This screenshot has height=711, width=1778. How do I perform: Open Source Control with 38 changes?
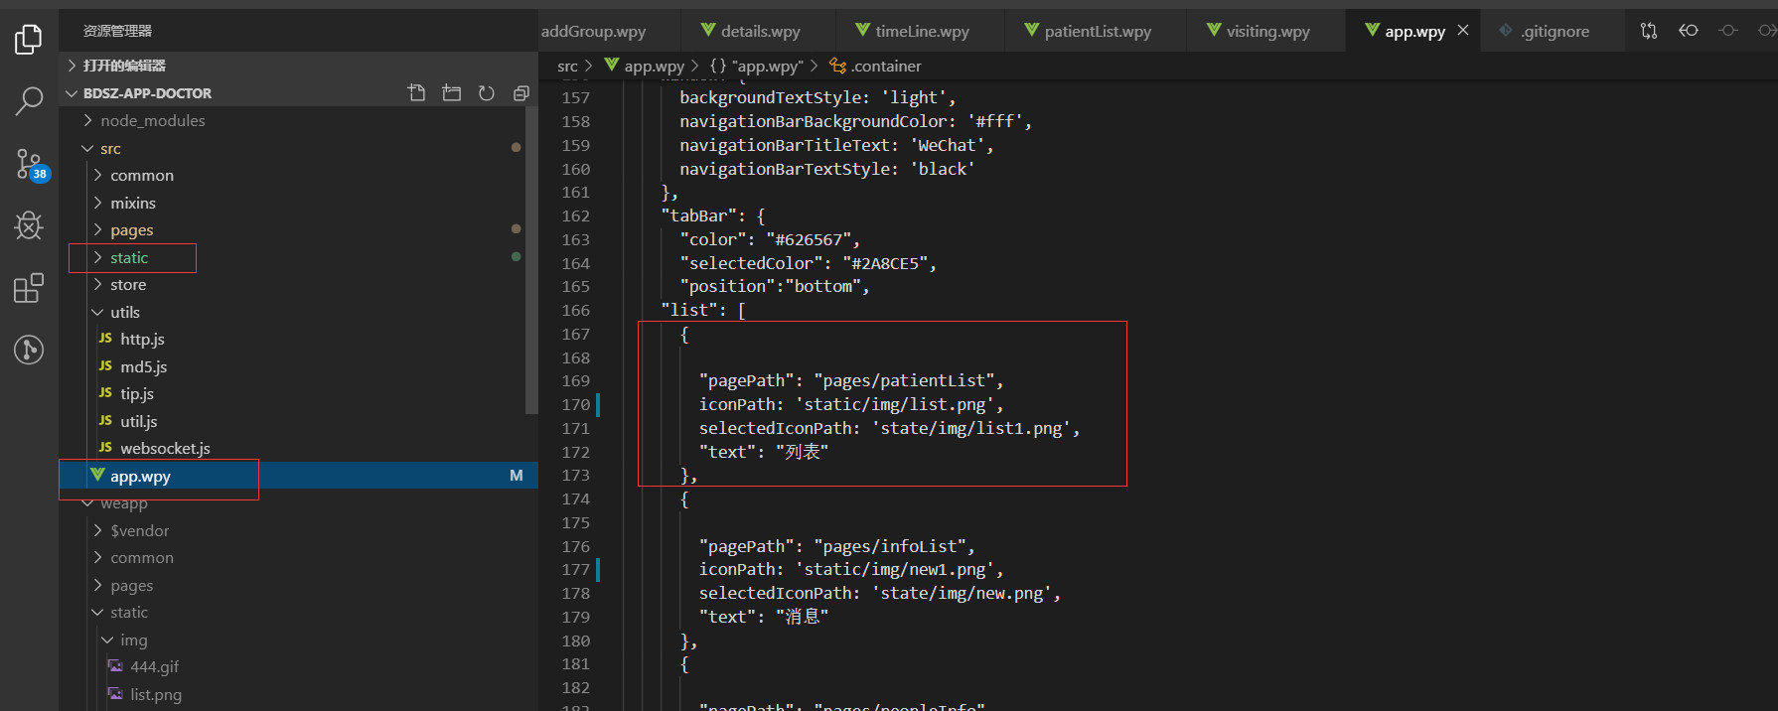click(29, 164)
